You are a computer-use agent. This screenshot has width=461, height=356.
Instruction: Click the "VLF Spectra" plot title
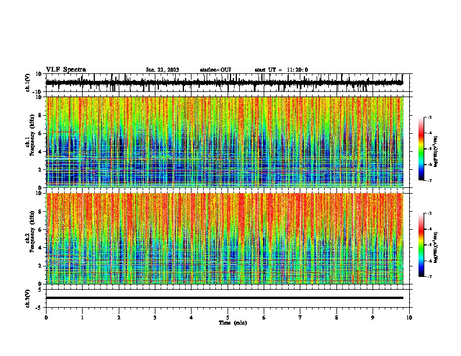click(66, 70)
